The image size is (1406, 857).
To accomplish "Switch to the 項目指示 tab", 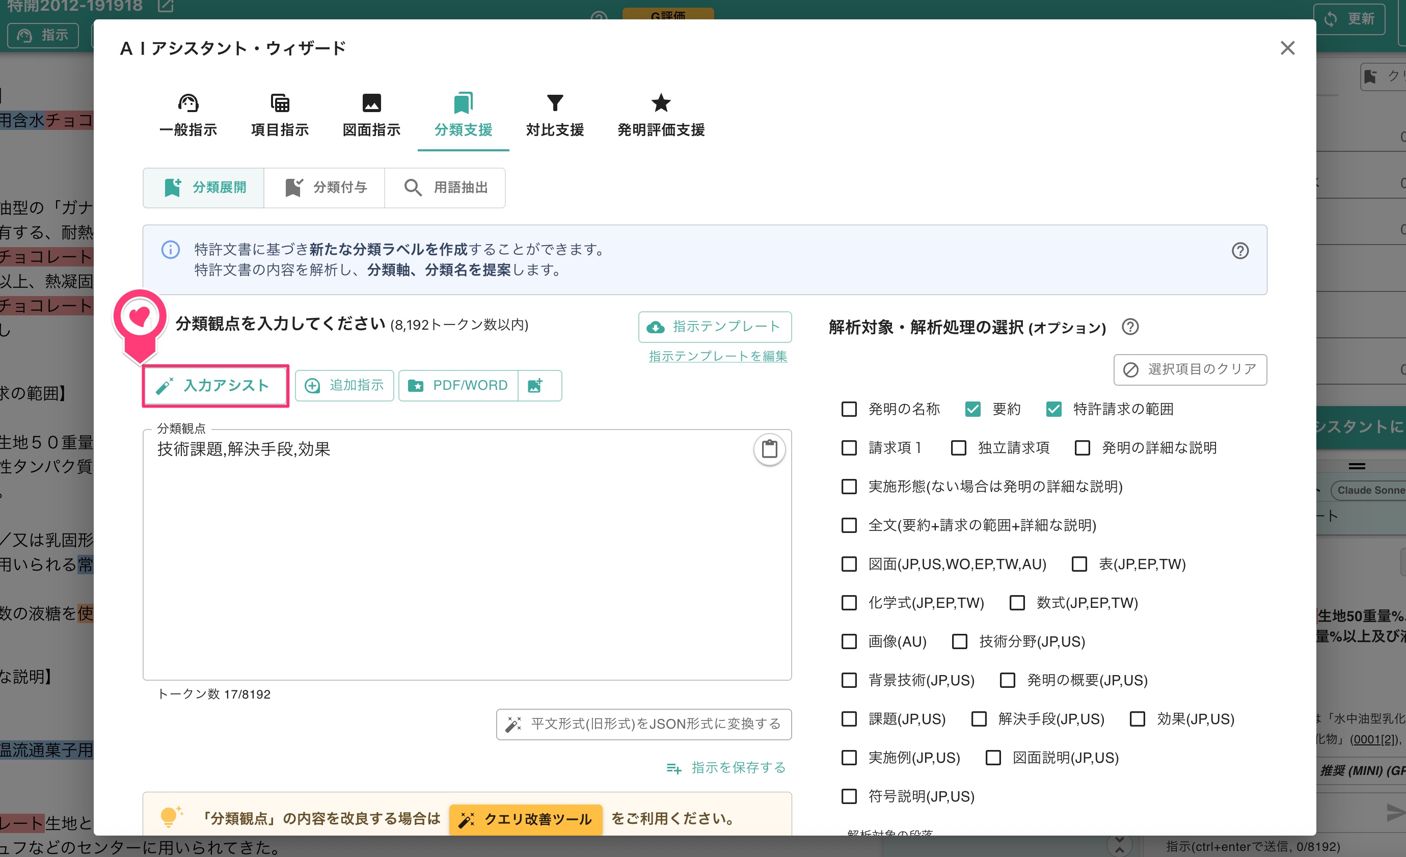I will 280,116.
